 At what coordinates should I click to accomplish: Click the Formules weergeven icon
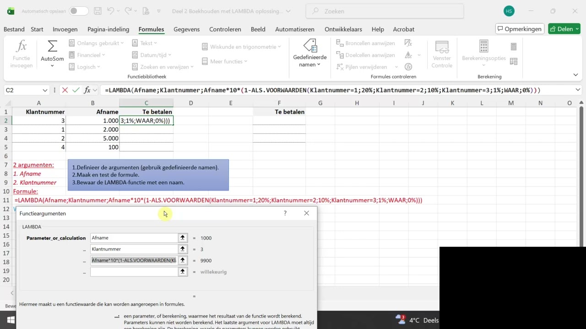408,43
